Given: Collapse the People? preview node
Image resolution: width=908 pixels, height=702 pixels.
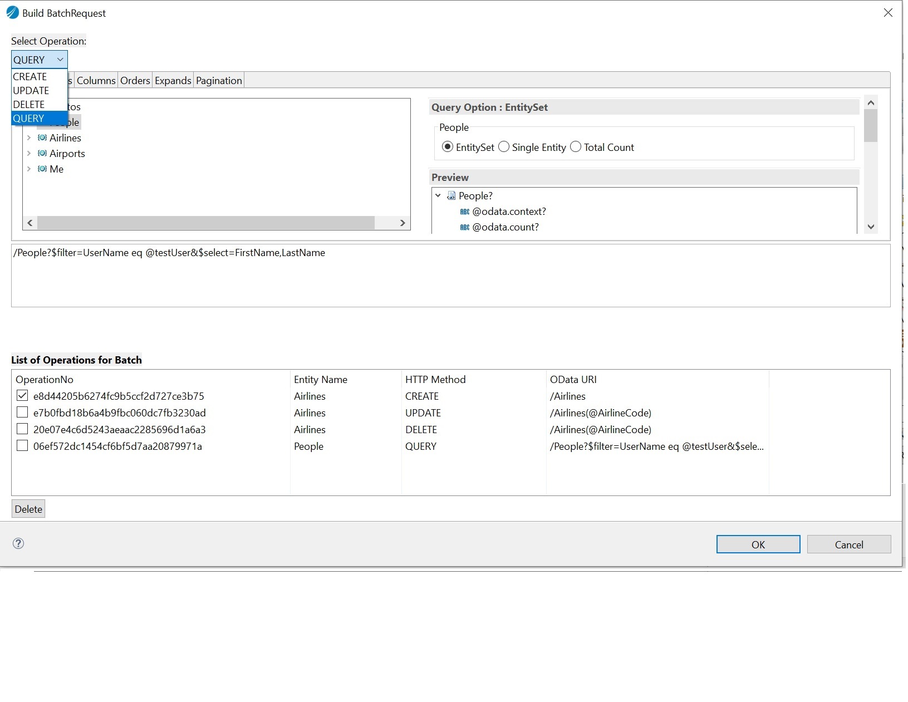Looking at the screenshot, I should (438, 195).
